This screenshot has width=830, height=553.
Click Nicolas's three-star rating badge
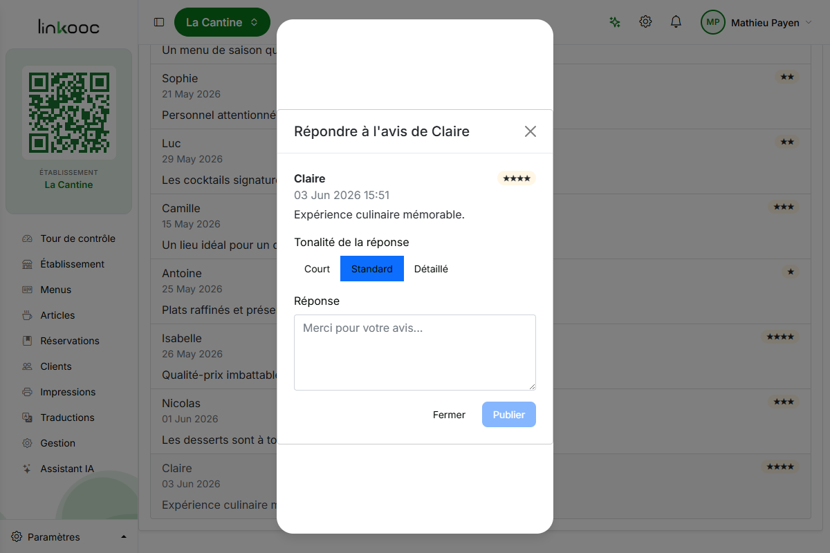784,402
